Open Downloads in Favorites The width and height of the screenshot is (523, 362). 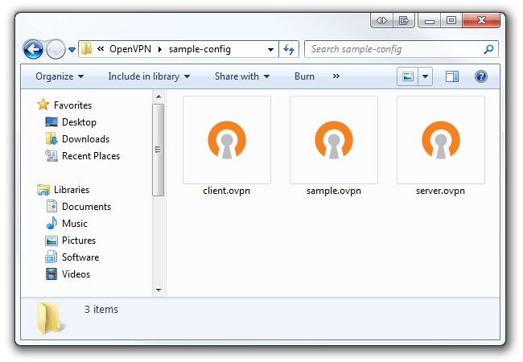click(x=85, y=139)
